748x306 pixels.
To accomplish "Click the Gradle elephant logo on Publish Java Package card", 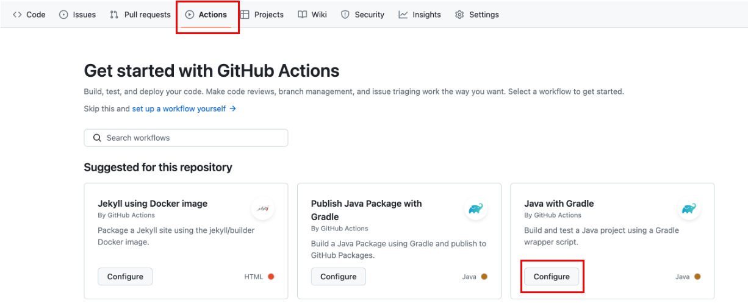I will click(x=476, y=208).
